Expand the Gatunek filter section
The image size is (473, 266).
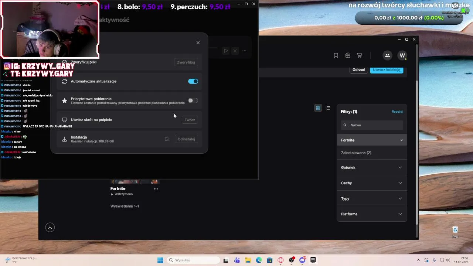[372, 167]
